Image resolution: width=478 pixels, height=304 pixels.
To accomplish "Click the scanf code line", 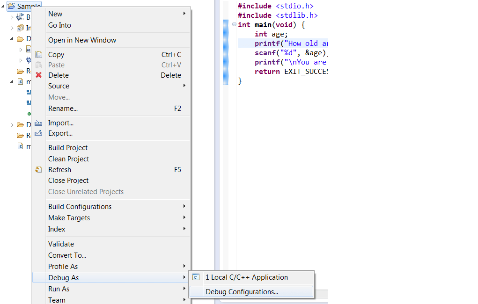I will pos(291,53).
